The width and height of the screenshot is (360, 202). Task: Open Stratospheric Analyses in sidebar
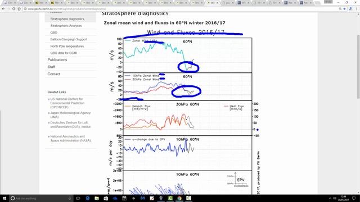(x=66, y=26)
